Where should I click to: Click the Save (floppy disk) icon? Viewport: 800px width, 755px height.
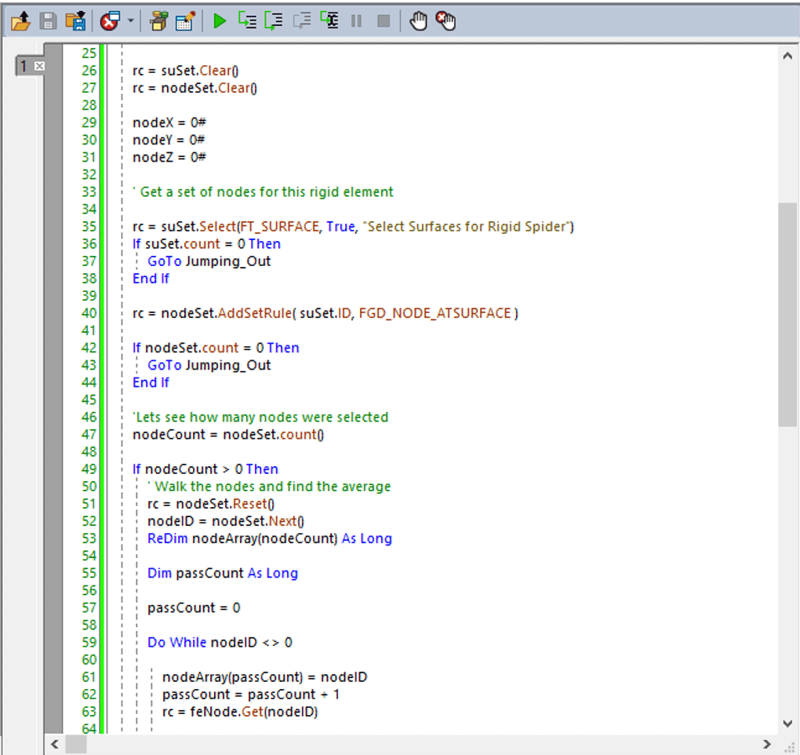pyautogui.click(x=49, y=21)
